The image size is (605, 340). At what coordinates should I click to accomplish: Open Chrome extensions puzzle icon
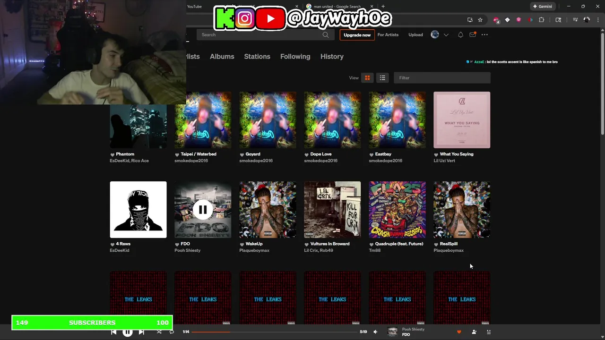click(542, 20)
